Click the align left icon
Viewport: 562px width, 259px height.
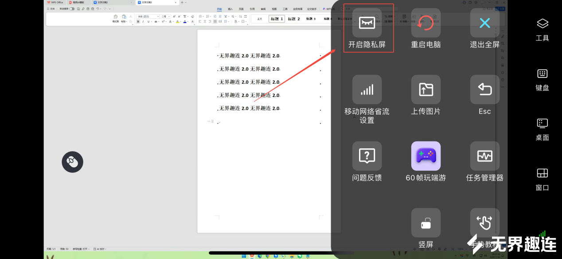coord(200,21)
